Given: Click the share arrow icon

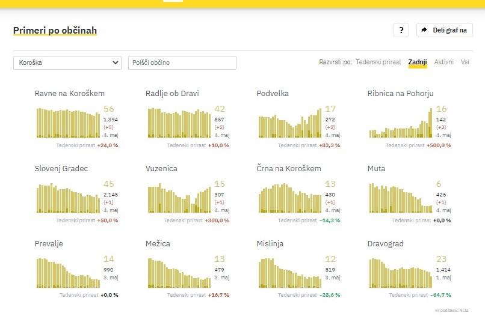Looking at the screenshot, I should [x=424, y=30].
